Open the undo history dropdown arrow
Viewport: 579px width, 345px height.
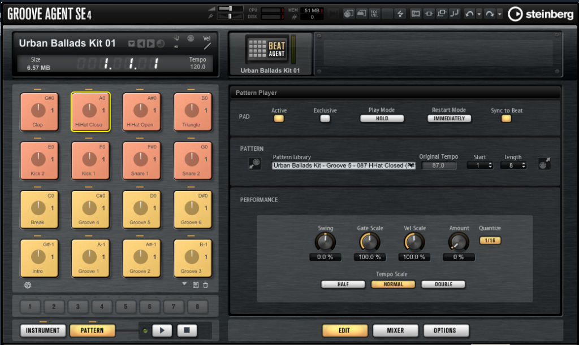click(x=479, y=14)
